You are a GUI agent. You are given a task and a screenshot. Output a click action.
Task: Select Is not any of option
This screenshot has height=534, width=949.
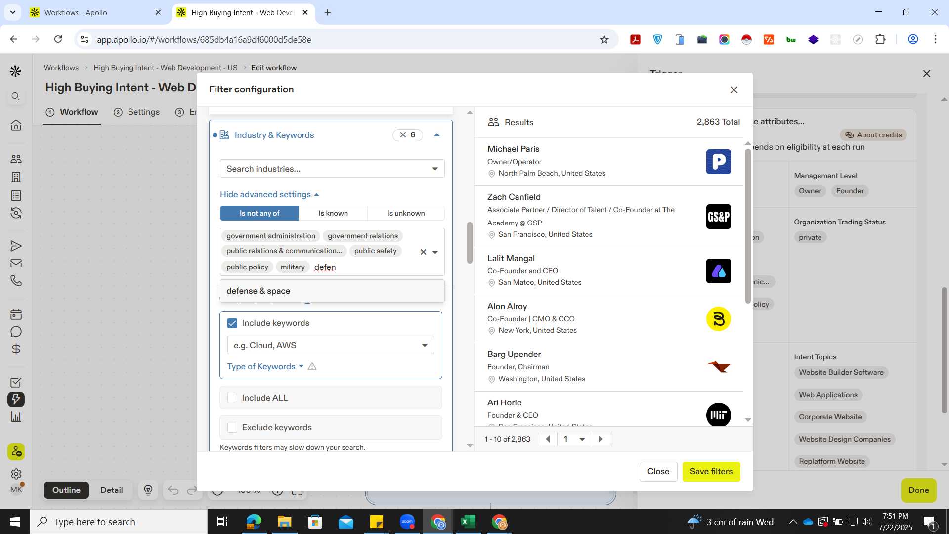tap(259, 213)
